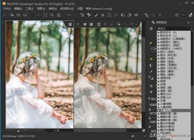
Task: Click the yellow exposure bias icon
Action: [x=151, y=43]
